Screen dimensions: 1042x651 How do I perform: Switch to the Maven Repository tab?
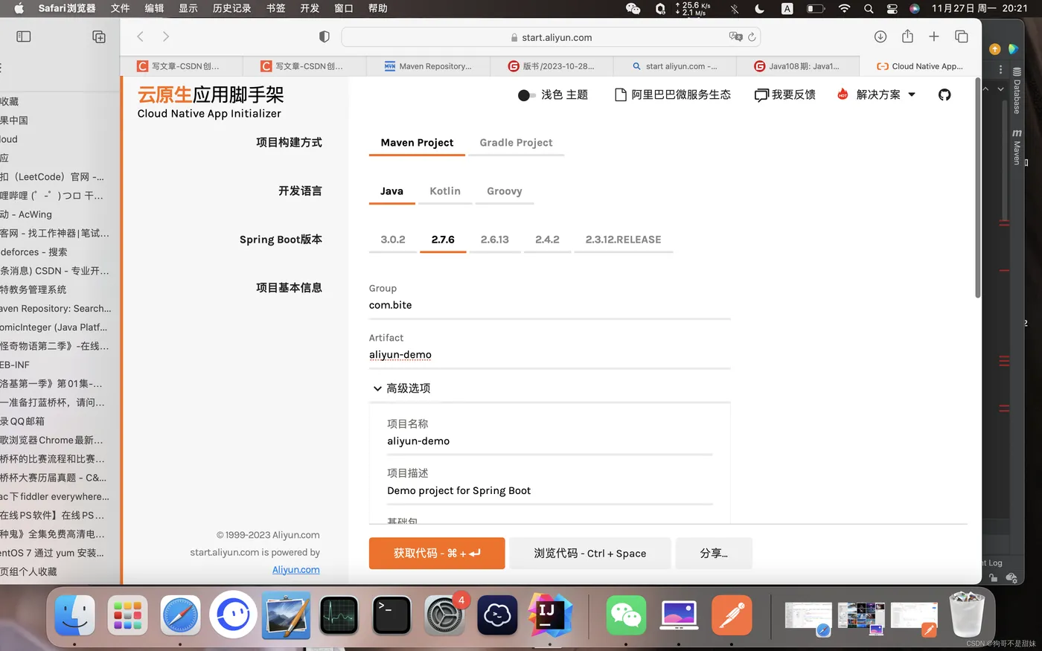(x=428, y=66)
